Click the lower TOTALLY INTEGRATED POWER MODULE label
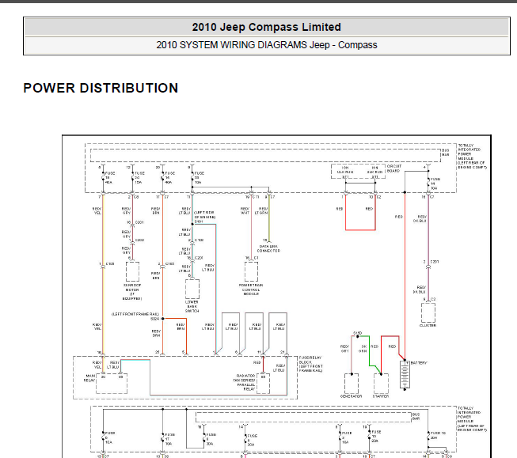Viewport: 517px width, 458px height. pyautogui.click(x=472, y=418)
